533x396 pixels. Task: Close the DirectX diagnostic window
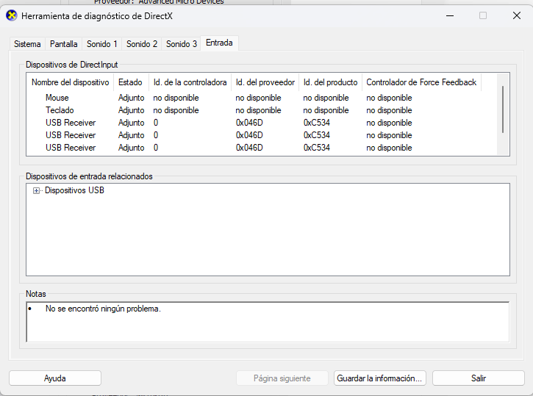[517, 15]
